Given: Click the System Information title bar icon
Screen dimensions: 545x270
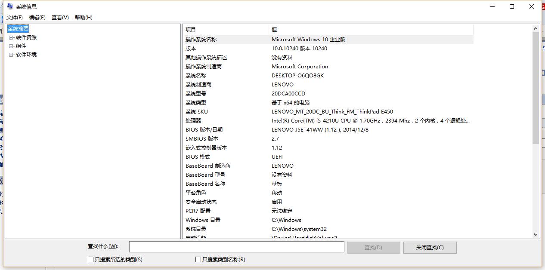Looking at the screenshot, I should [x=10, y=6].
